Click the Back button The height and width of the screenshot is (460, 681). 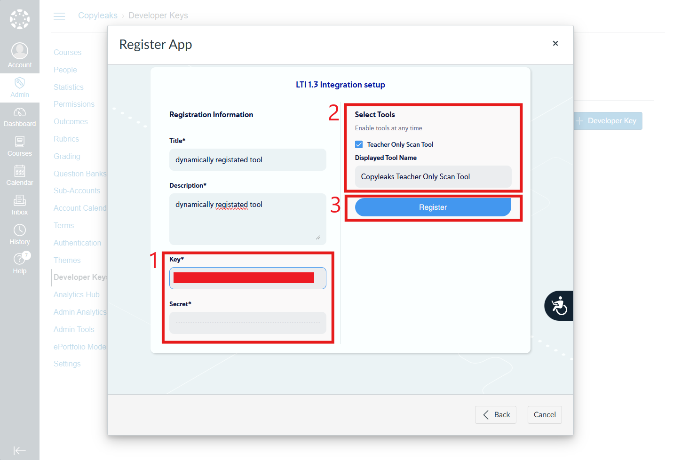tap(496, 415)
